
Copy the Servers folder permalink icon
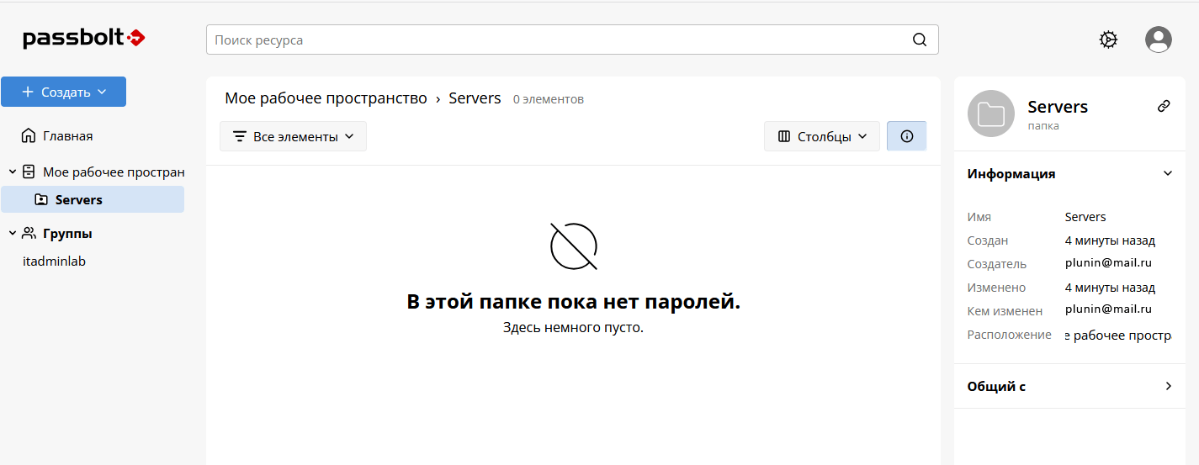1164,106
